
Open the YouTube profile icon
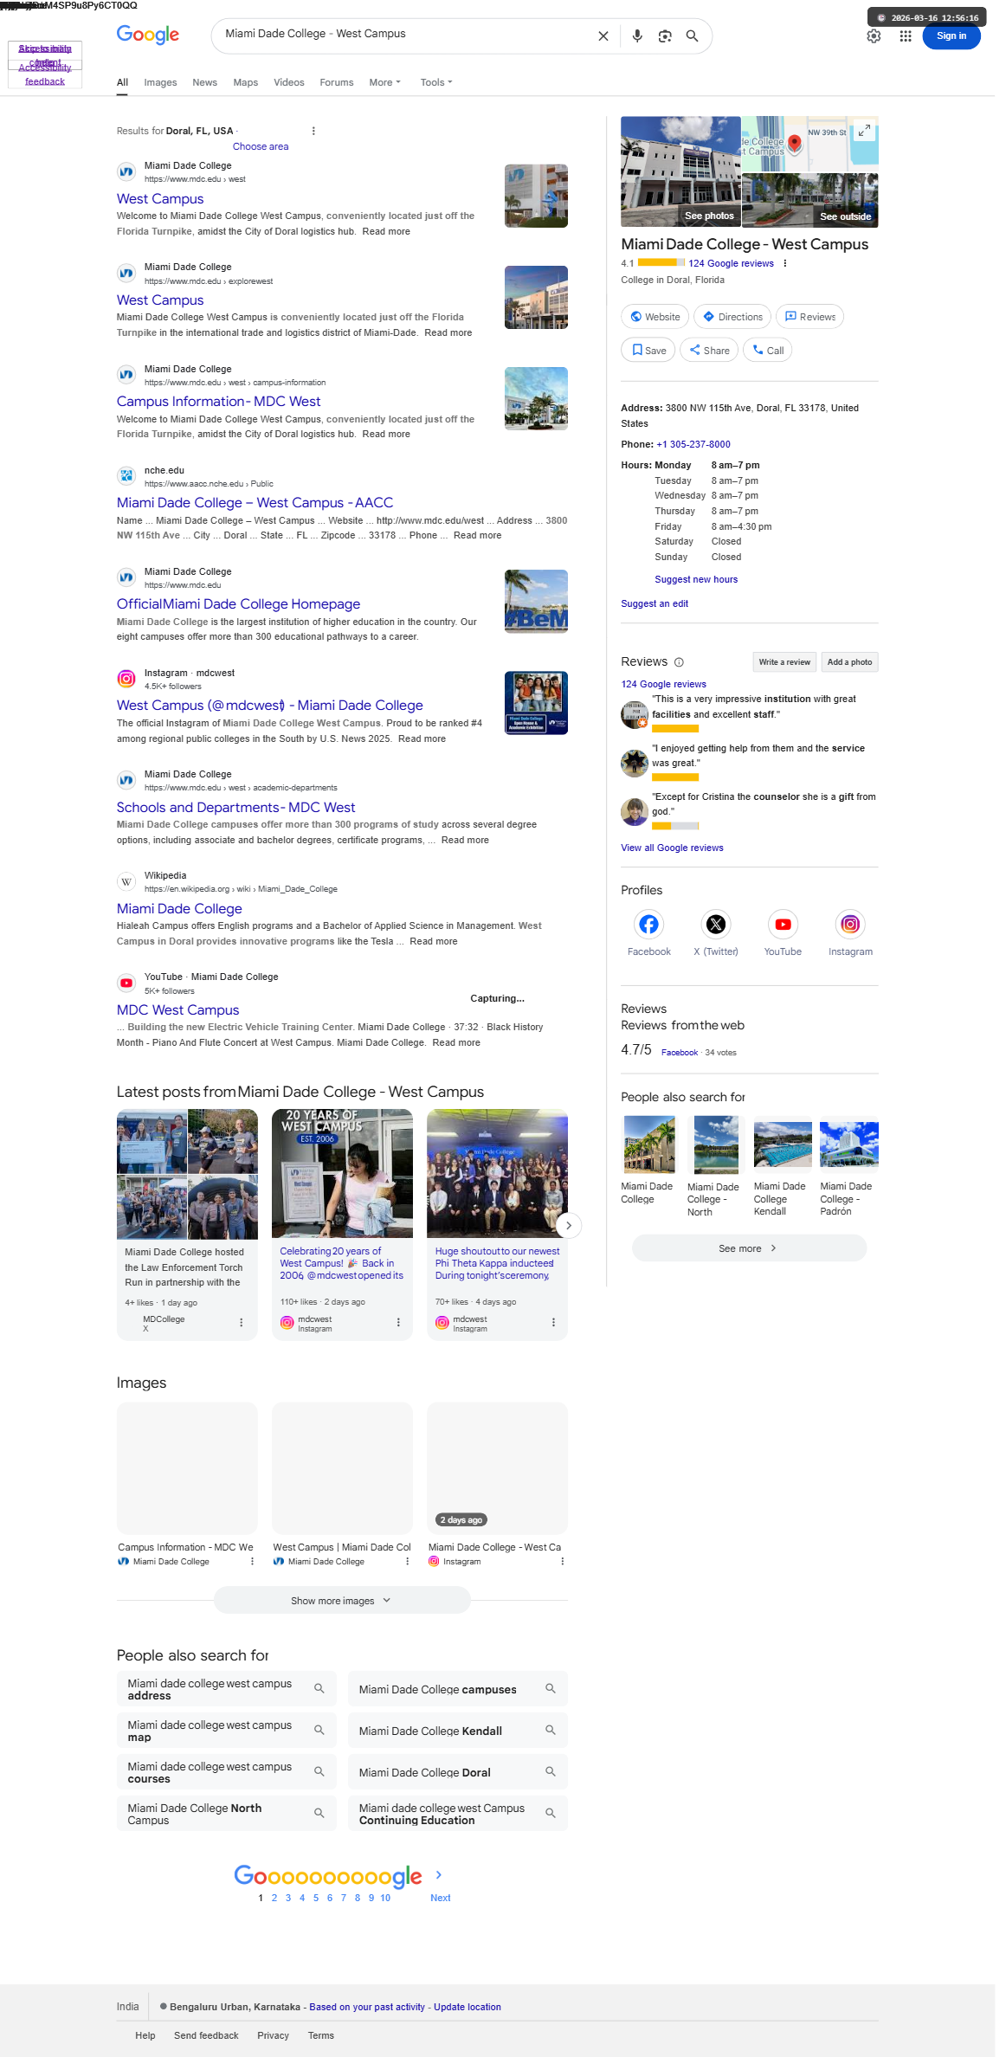coord(783,925)
